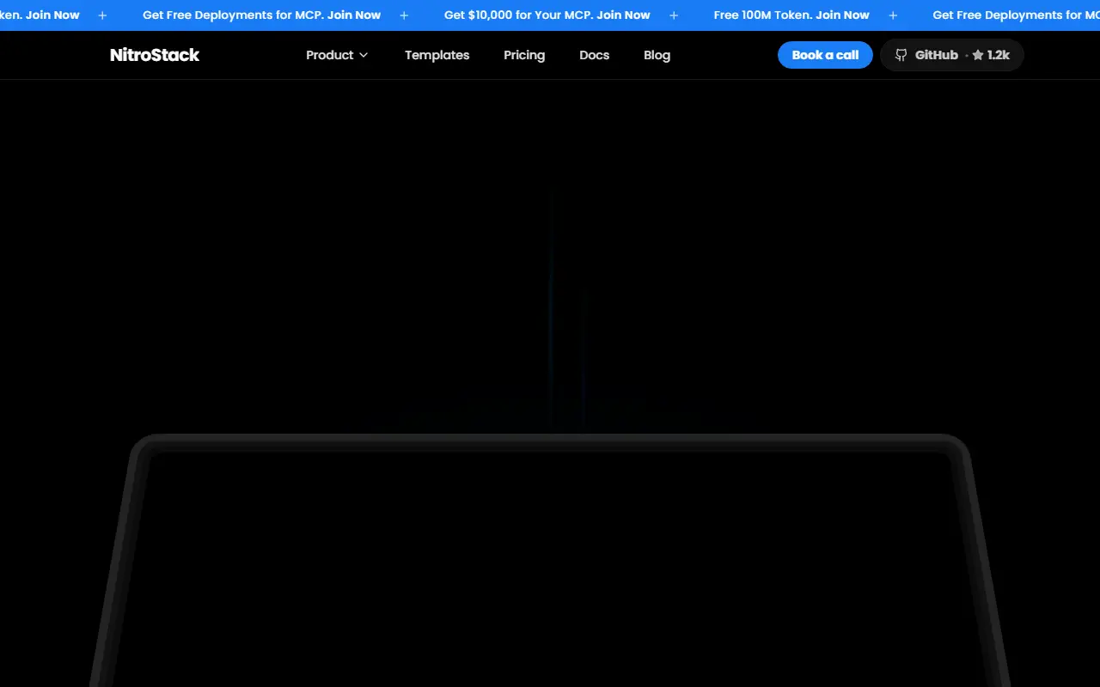The width and height of the screenshot is (1100, 687).
Task: Go to Templates page
Action: pos(437,55)
